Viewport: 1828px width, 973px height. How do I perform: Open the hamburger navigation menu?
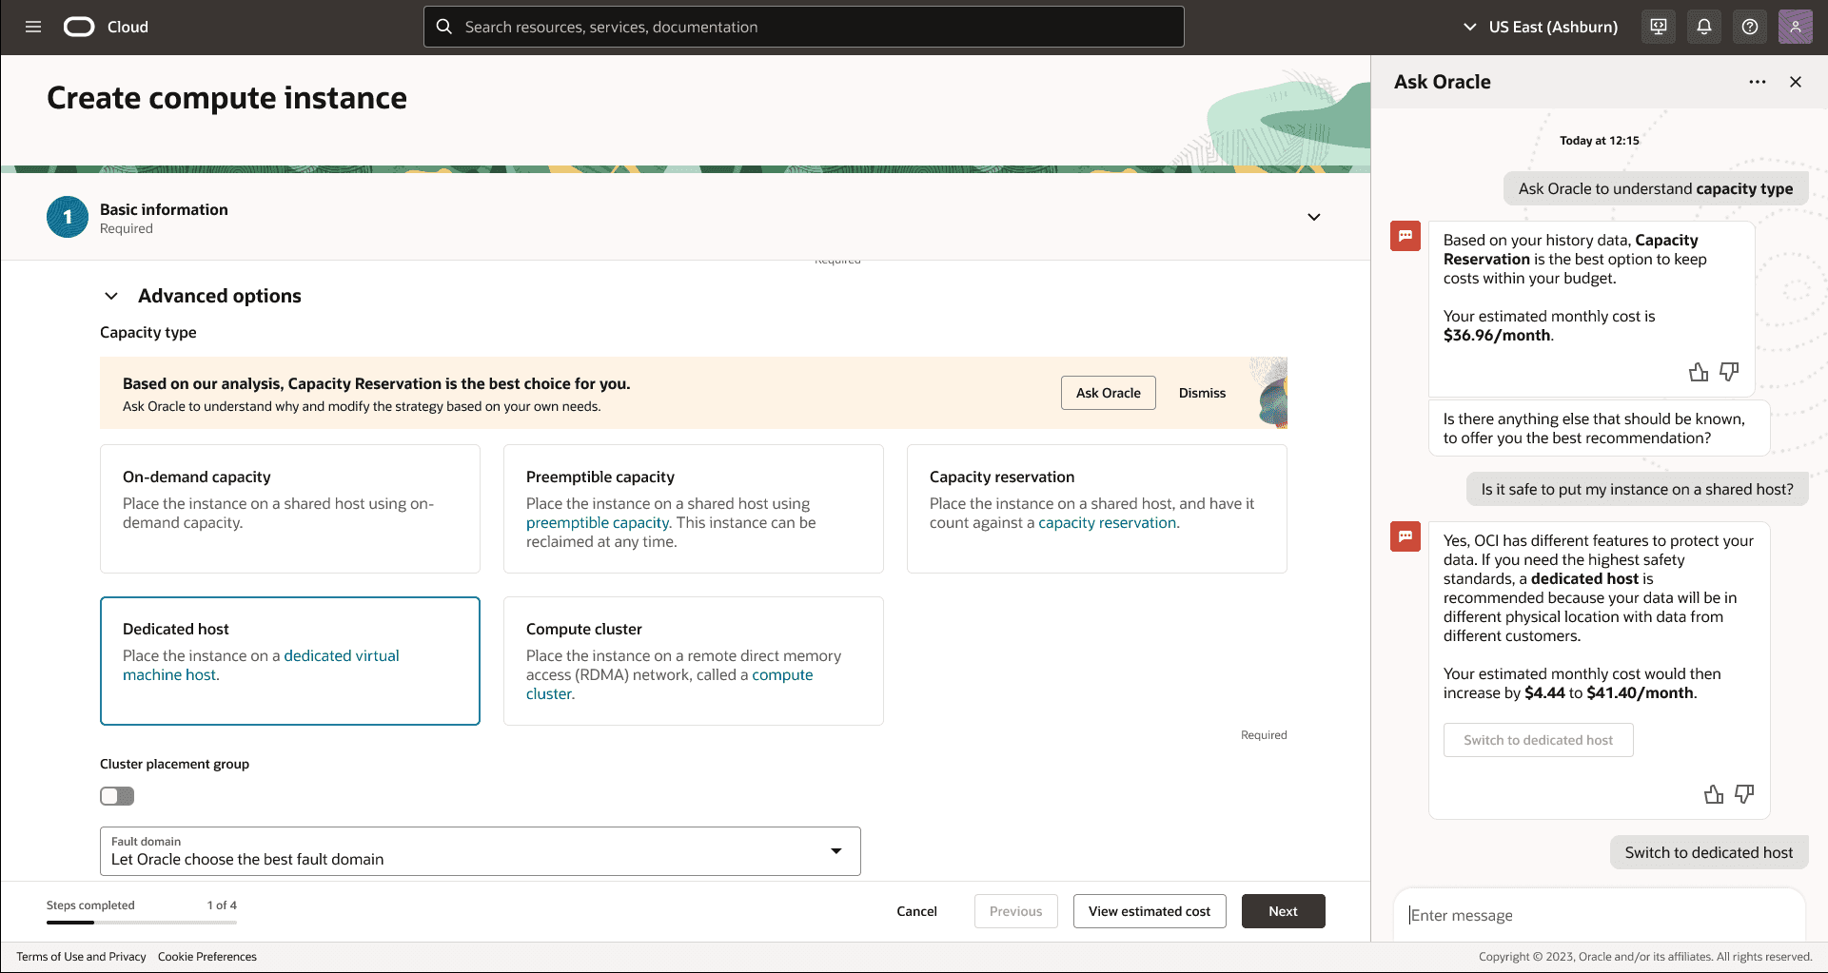click(33, 27)
